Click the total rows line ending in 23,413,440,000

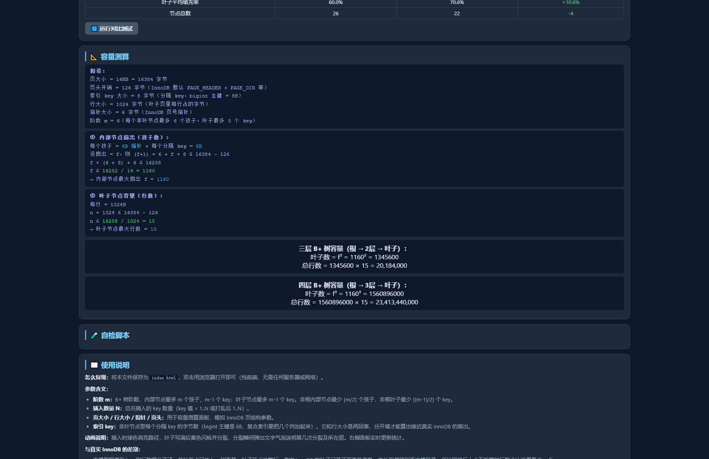(x=354, y=302)
